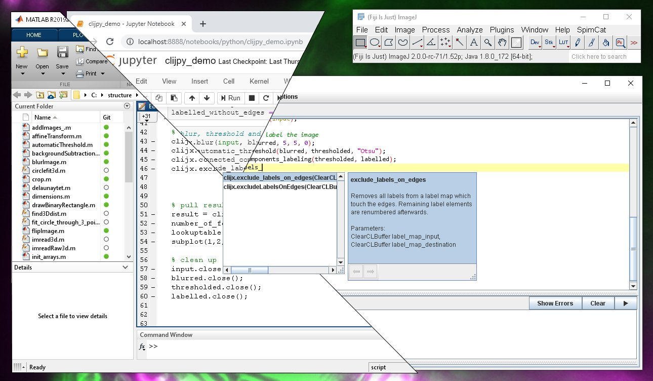Click MATLAB Compare button

[x=92, y=61]
